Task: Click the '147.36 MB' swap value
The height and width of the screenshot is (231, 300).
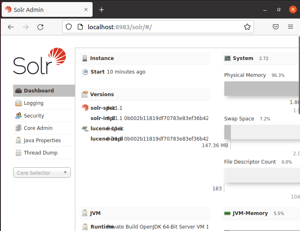Action: click(215, 146)
